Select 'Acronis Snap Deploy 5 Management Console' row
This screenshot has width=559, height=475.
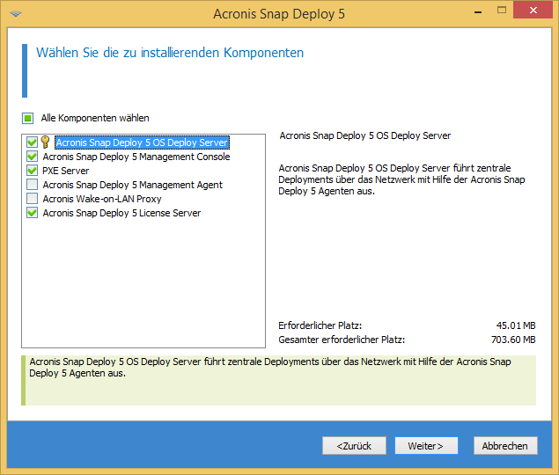coord(136,157)
